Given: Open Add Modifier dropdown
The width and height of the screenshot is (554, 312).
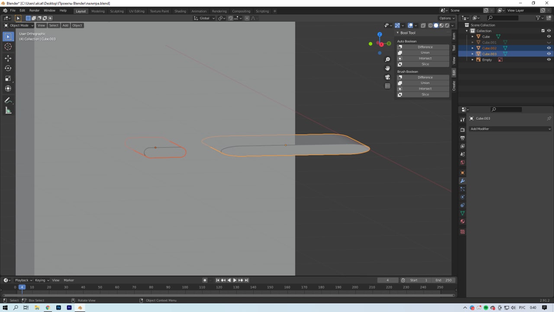Looking at the screenshot, I should coord(511,129).
